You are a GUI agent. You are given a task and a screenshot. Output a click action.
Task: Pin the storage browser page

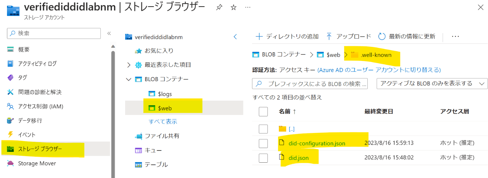(219, 8)
